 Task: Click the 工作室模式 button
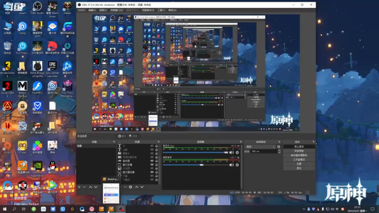pyautogui.click(x=299, y=160)
